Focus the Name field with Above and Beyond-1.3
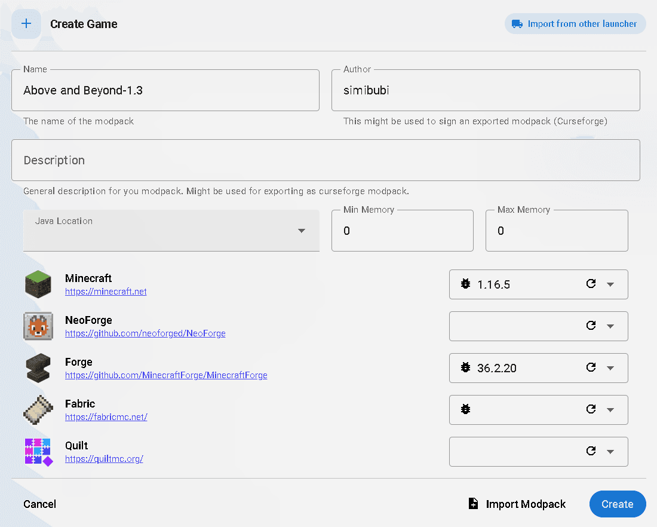Image resolution: width=657 pixels, height=527 pixels. (x=165, y=90)
